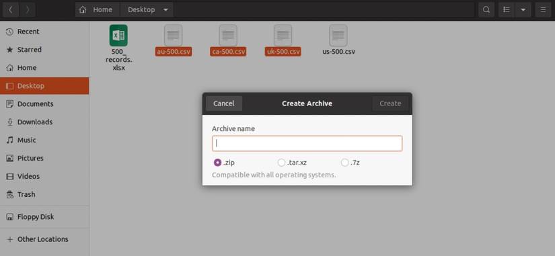The height and width of the screenshot is (256, 555).
Task: Go forward with the right arrow
Action: [x=28, y=9]
